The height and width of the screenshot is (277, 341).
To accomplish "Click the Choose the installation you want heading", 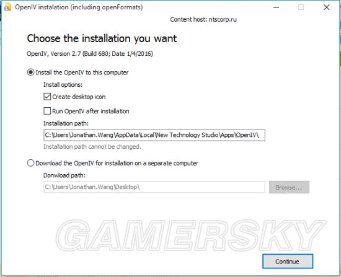I will (x=102, y=38).
